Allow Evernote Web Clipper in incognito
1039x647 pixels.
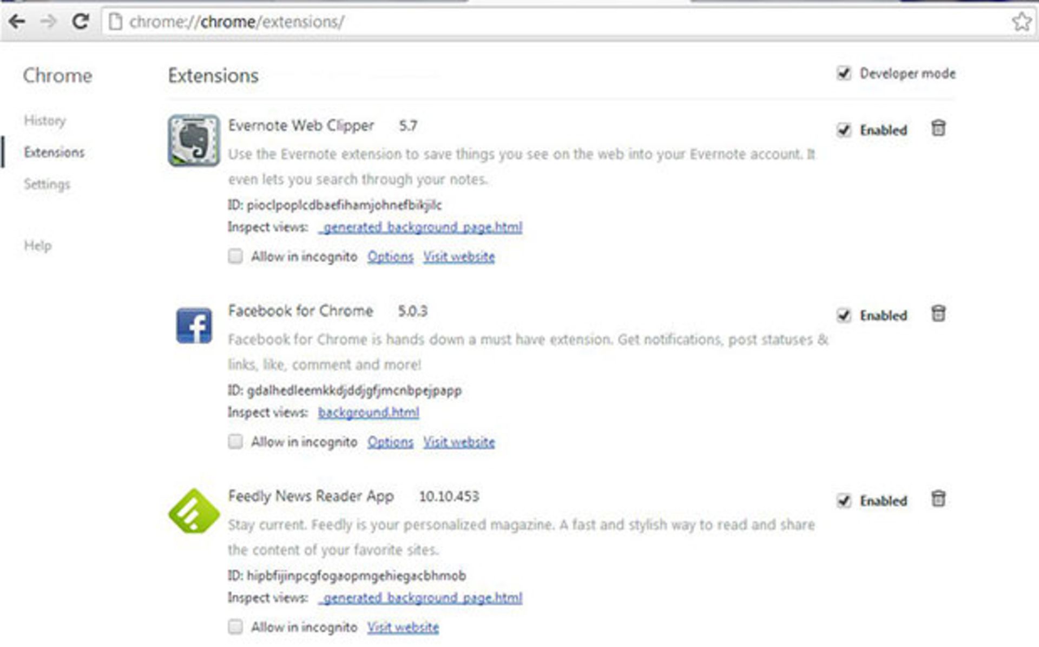[x=235, y=256]
